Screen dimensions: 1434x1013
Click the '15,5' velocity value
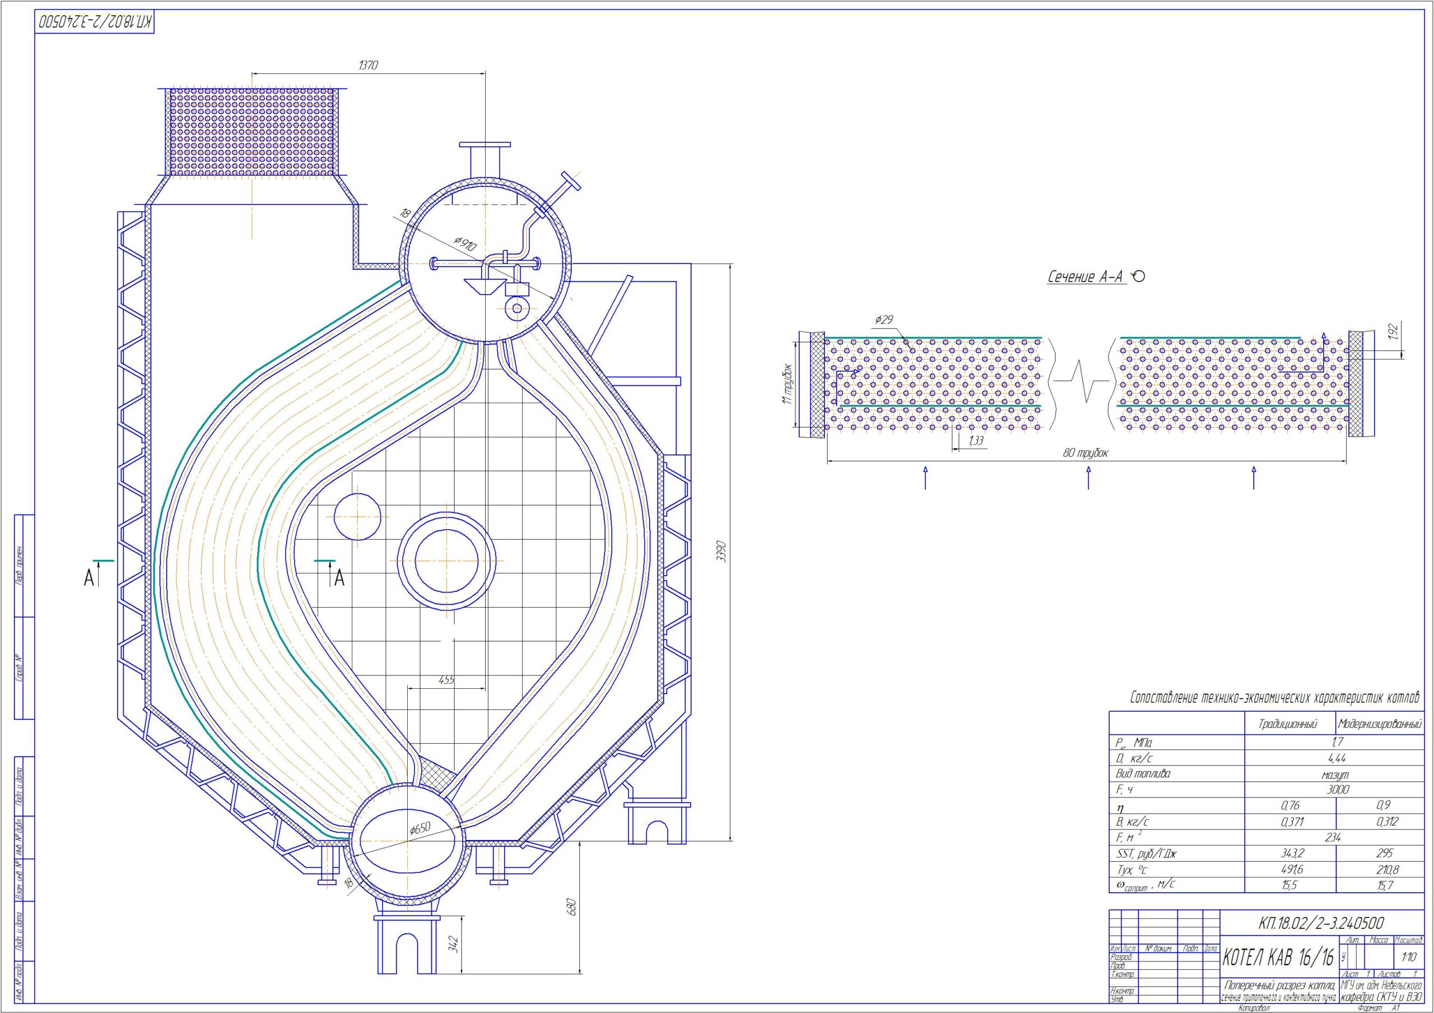pyautogui.click(x=1289, y=885)
